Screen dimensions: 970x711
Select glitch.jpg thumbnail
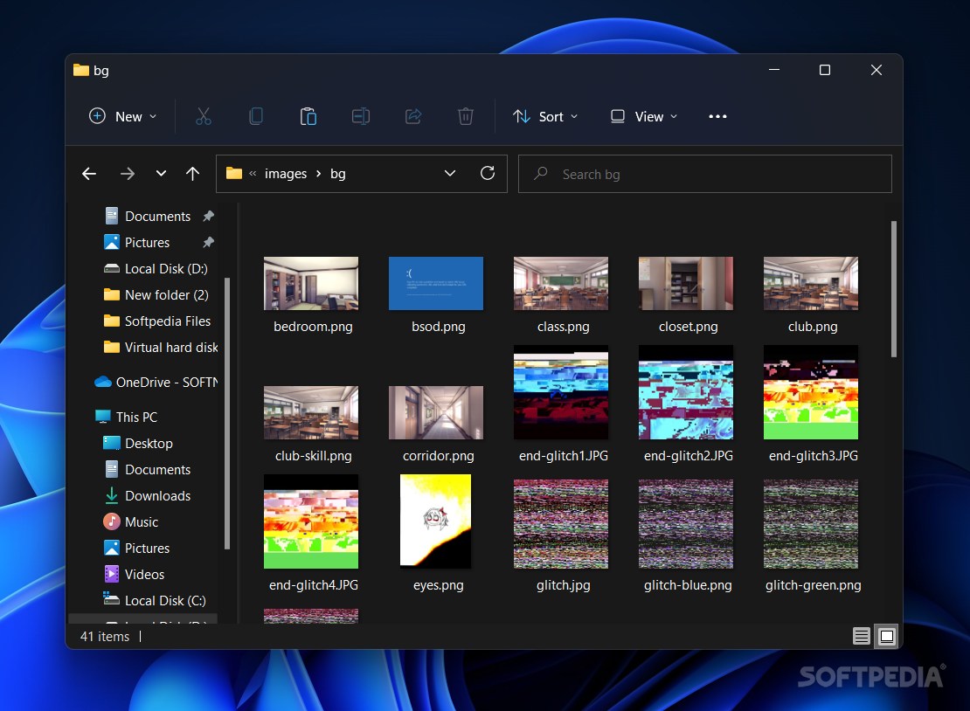click(x=561, y=524)
